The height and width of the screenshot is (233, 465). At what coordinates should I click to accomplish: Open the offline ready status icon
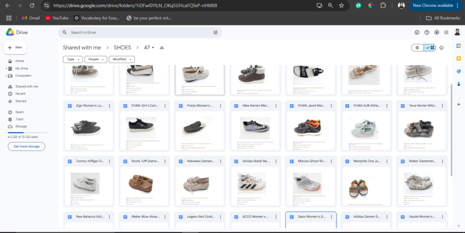click(417, 32)
